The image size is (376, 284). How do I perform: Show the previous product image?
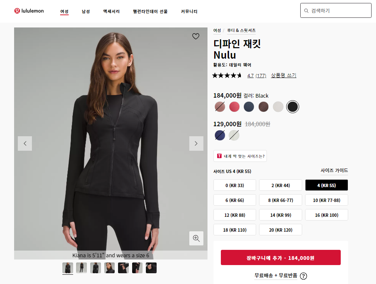25,143
